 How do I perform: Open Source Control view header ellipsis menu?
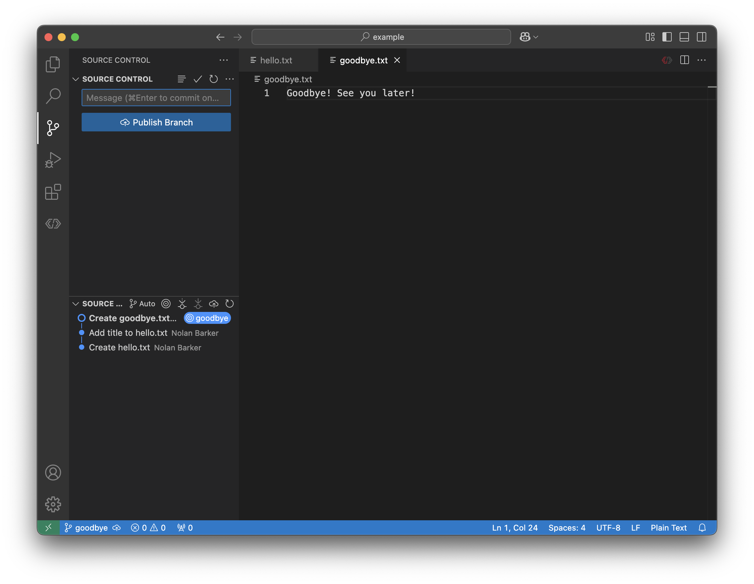pos(224,60)
